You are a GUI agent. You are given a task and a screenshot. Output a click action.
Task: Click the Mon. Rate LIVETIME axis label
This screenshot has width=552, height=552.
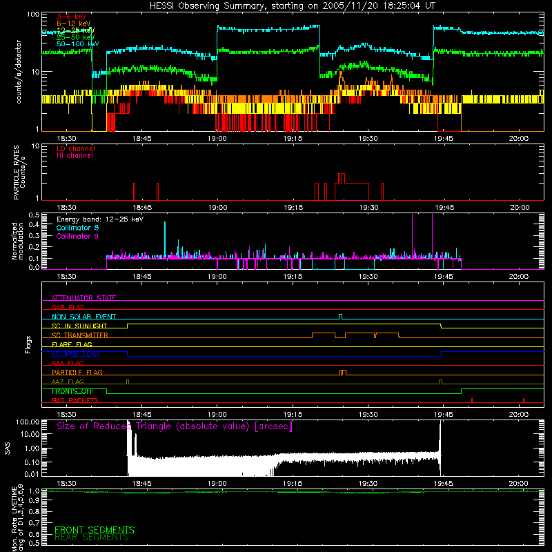tap(17, 518)
